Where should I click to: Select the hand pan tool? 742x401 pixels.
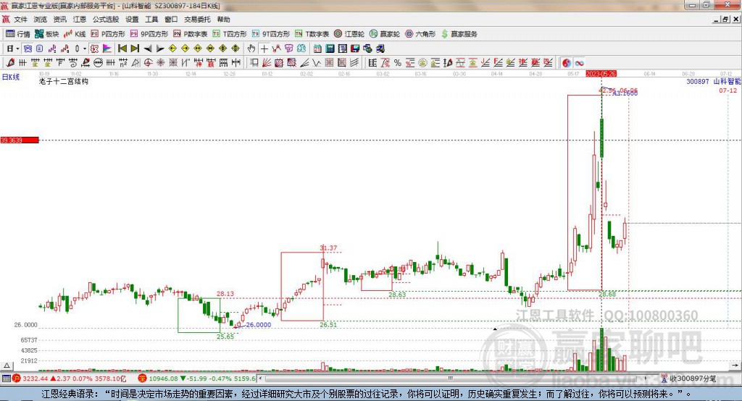pos(251,48)
